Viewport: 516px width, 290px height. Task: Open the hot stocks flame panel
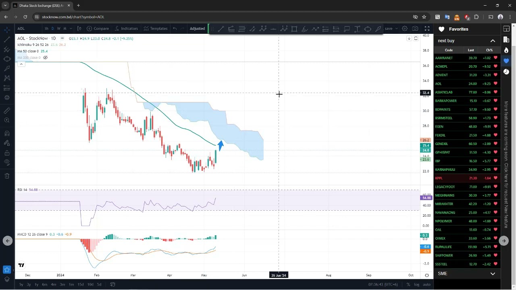click(506, 50)
